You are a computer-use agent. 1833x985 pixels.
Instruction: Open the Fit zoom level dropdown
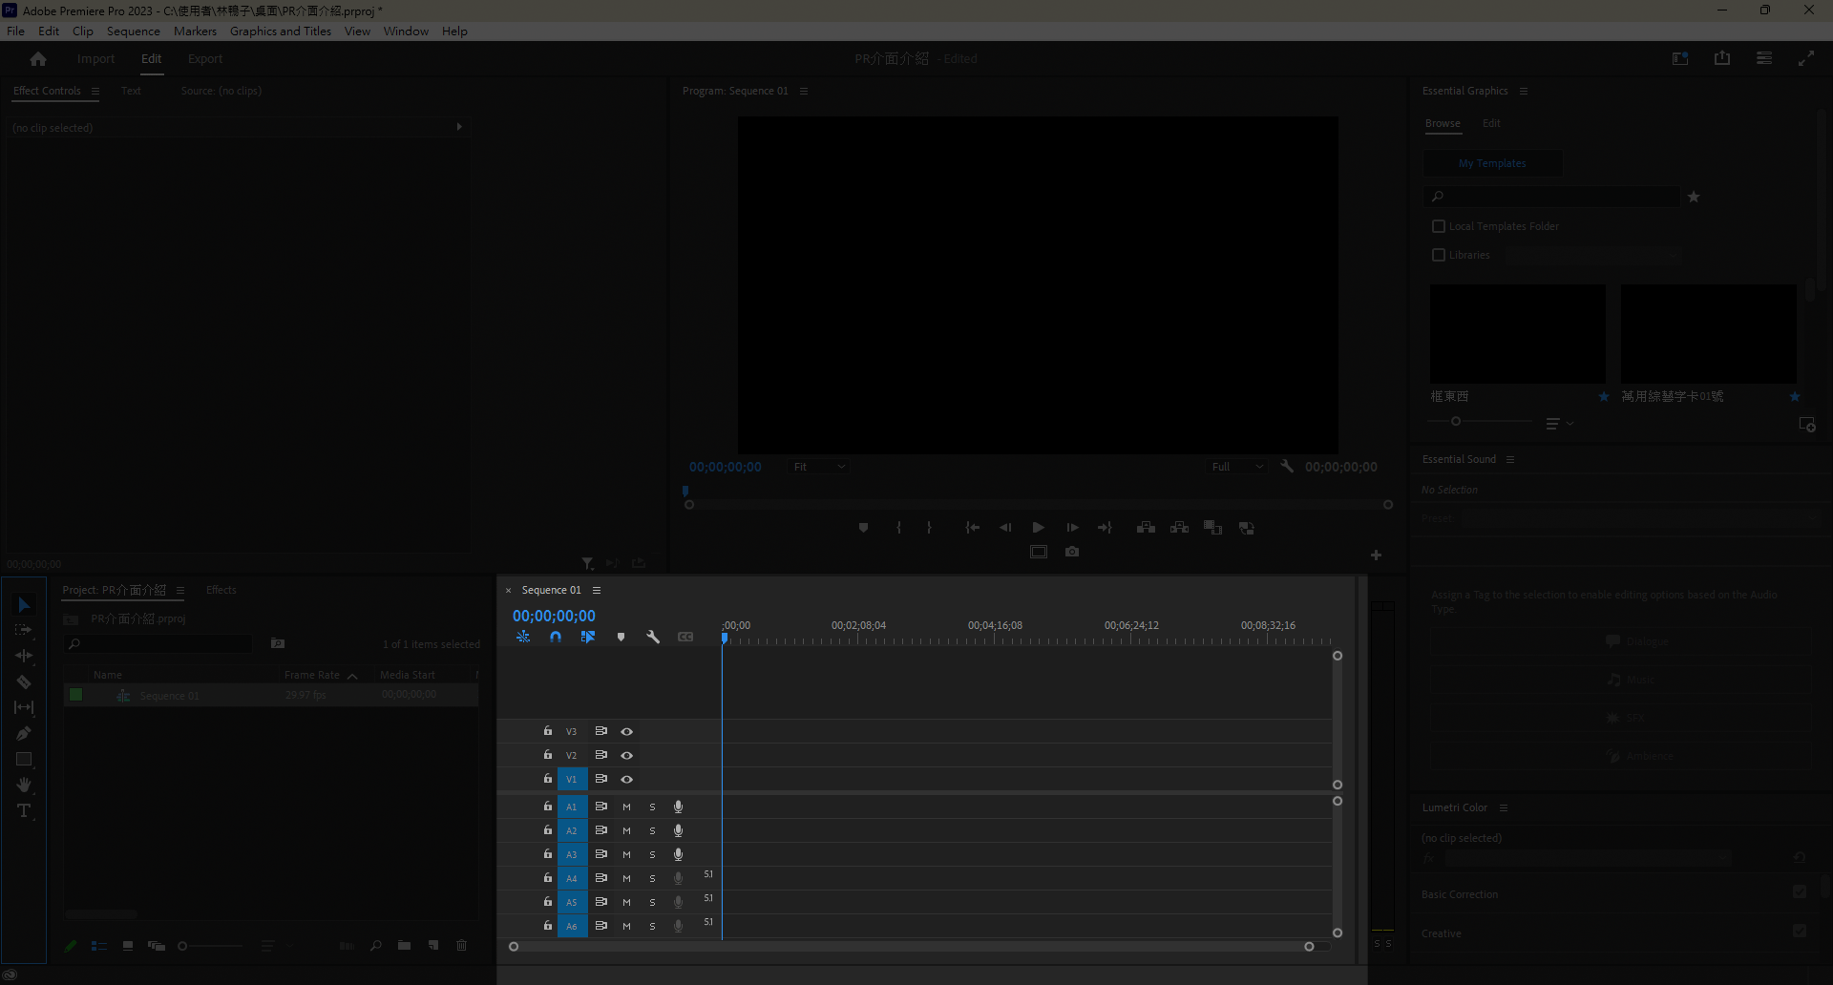coord(819,467)
